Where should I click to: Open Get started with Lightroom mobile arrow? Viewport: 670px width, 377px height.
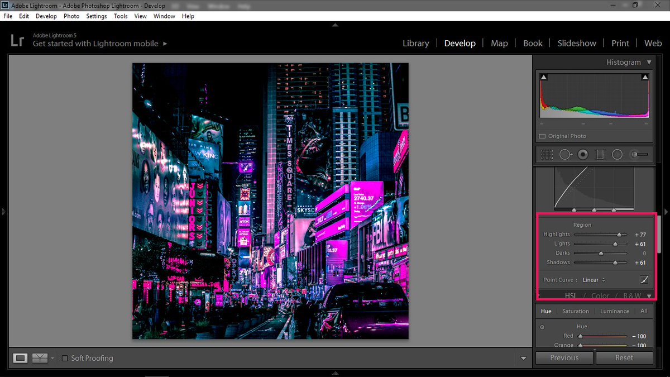click(x=165, y=44)
